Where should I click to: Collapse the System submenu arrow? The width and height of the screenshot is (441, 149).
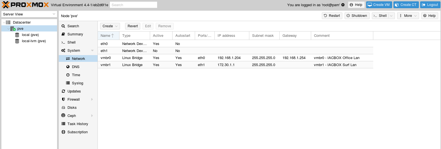(x=92, y=51)
